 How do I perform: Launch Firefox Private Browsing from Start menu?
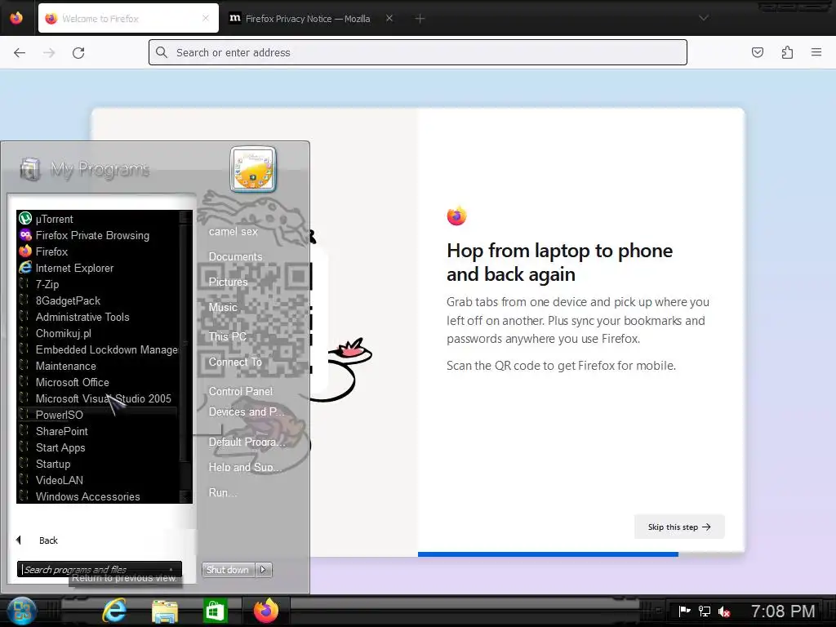[x=99, y=235]
